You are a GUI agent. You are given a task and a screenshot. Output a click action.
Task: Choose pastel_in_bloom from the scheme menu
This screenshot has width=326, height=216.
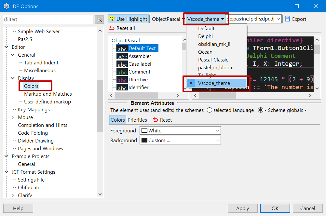(216, 68)
